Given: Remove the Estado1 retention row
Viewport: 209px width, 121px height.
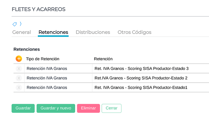Looking at the screenshot, I should pos(19,88).
